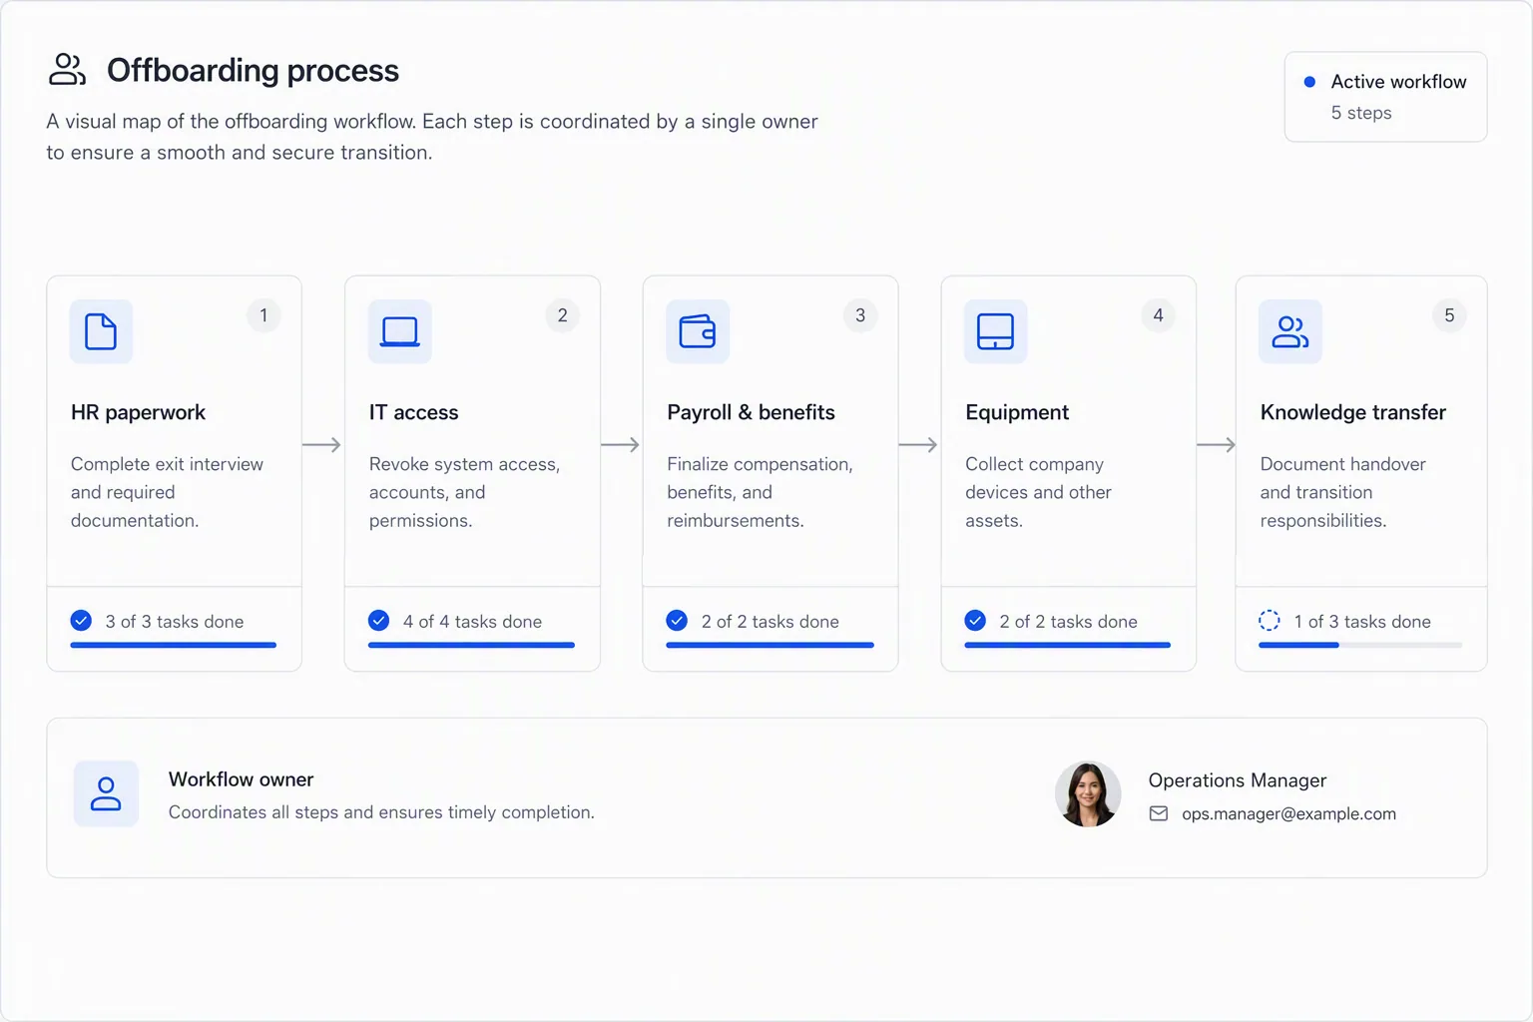Click the IT access progress bar
Screen dimensions: 1533x1022
pos(471,646)
